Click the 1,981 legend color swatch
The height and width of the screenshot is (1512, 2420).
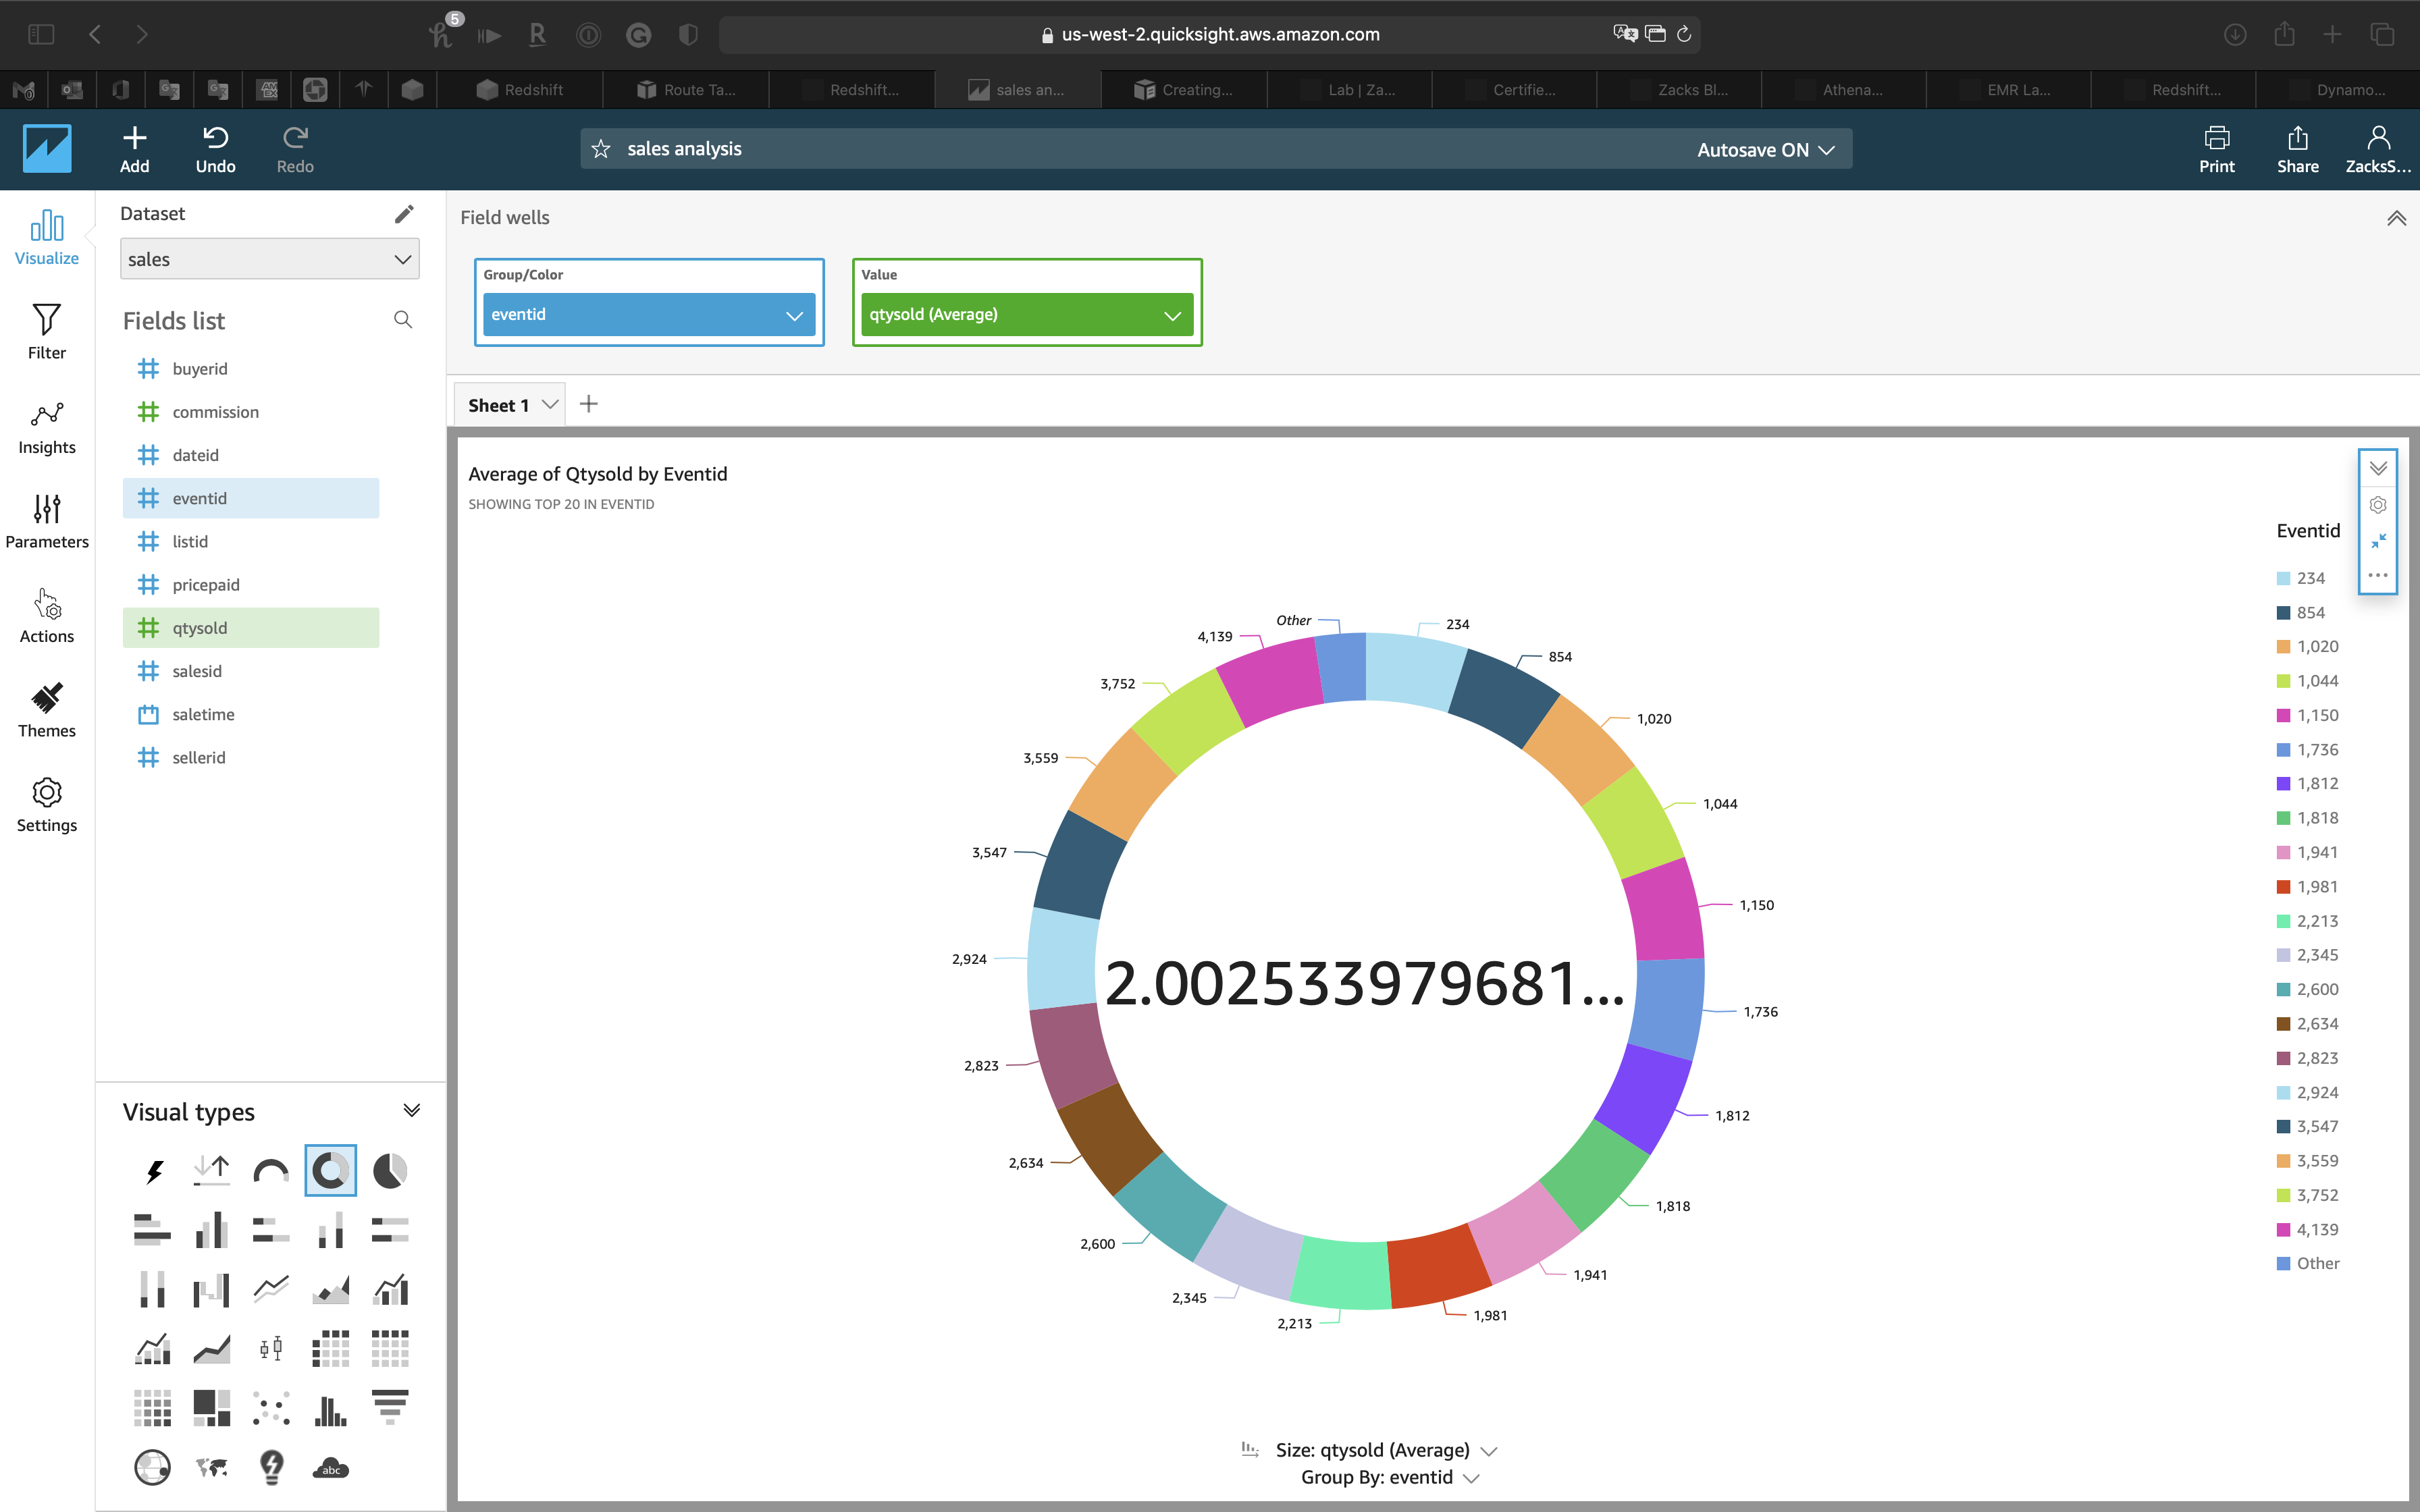[x=2283, y=887]
